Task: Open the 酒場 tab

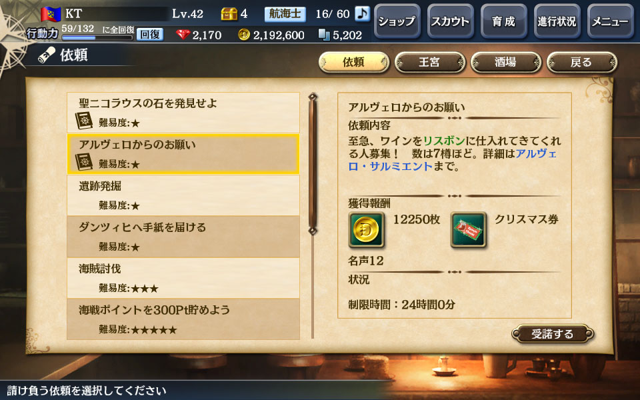Action: click(x=506, y=62)
